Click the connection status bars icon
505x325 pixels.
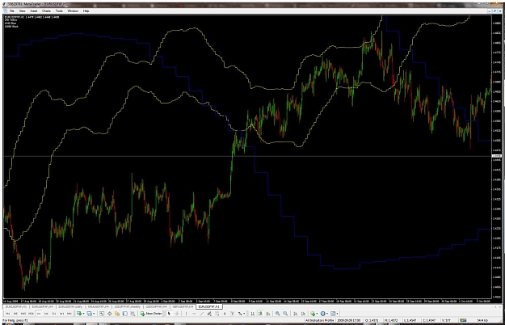click(x=463, y=320)
